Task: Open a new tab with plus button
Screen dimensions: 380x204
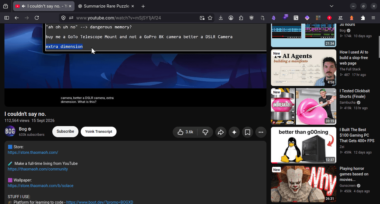Action: coord(143,6)
